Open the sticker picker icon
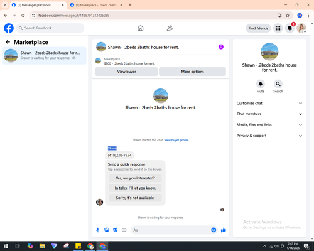The width and height of the screenshot is (314, 251). click(x=116, y=230)
